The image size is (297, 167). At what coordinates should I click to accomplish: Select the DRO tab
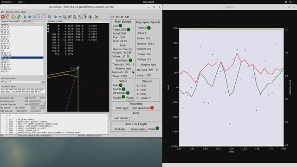tap(60, 21)
